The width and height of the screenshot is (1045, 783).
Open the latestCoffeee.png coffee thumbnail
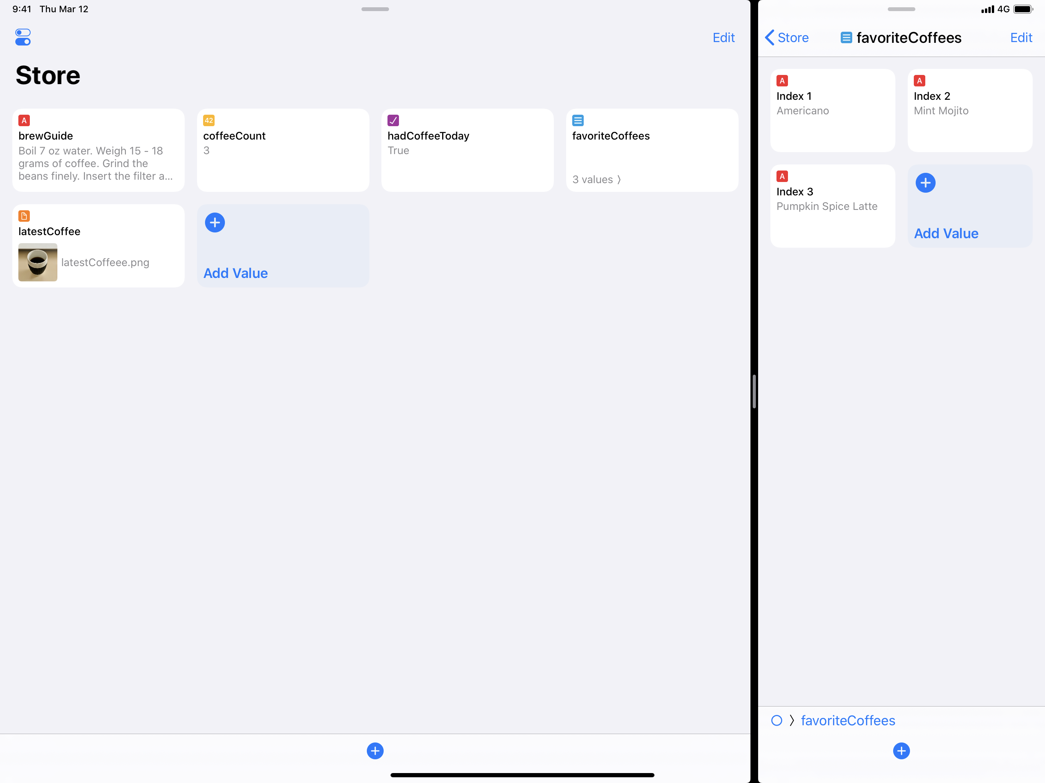pos(38,262)
